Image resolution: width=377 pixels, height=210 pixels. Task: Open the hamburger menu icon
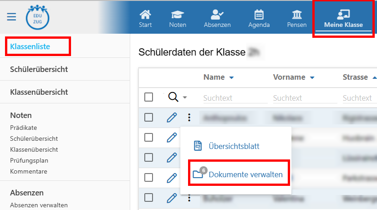coord(11,17)
